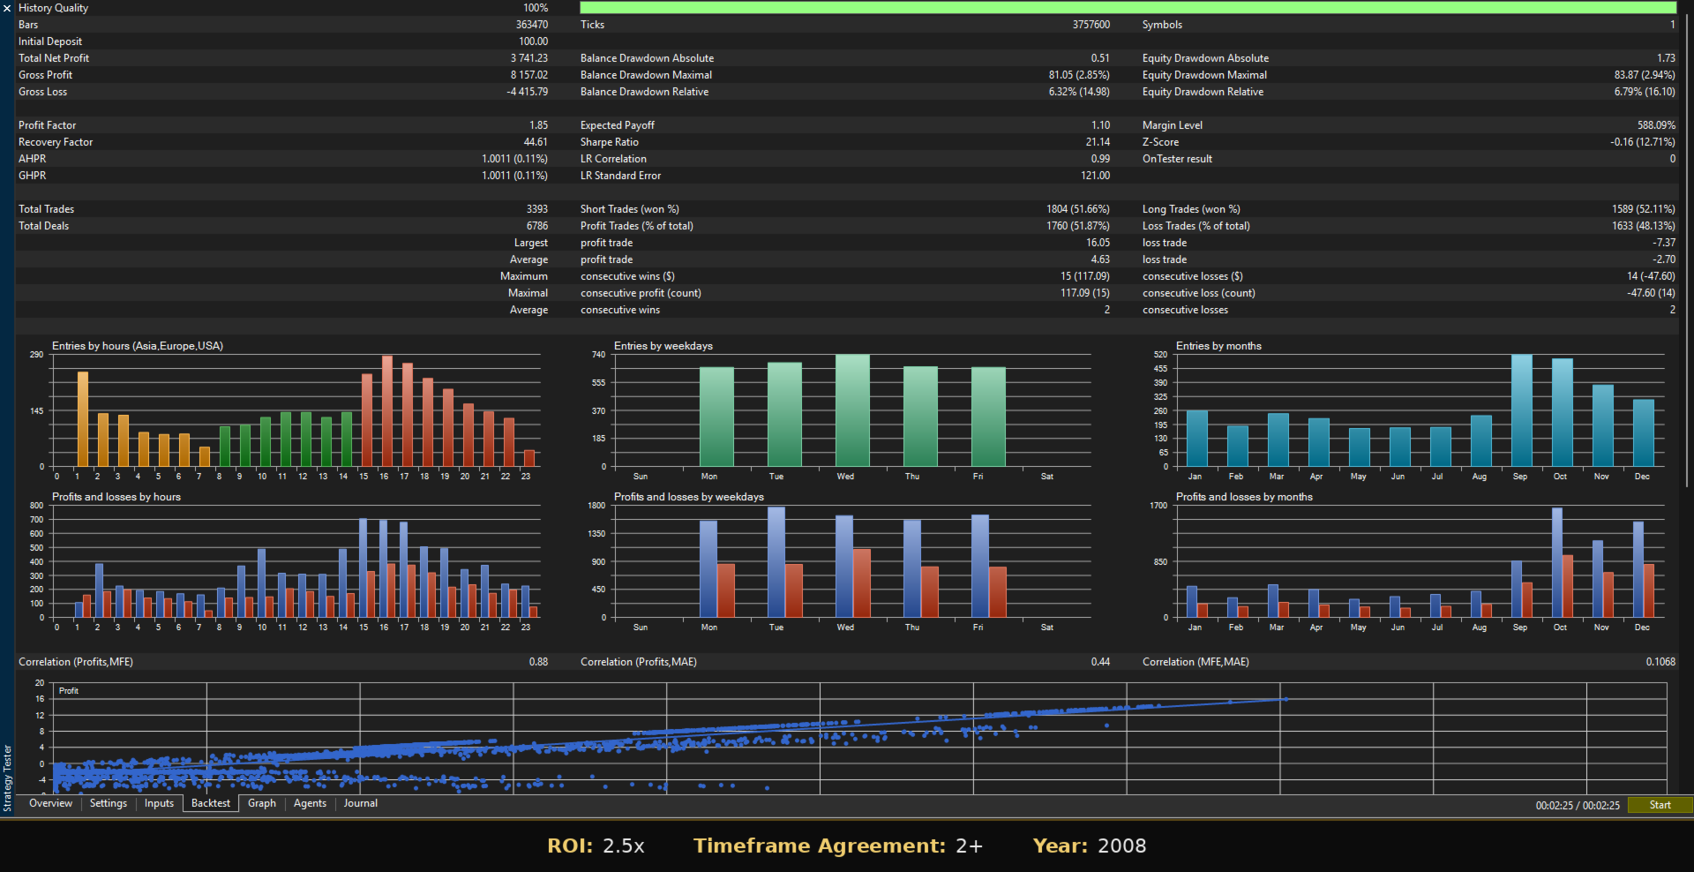Click the maximum consecutive wins value 15 (117.09)
The height and width of the screenshot is (872, 1694).
[x=1085, y=276]
